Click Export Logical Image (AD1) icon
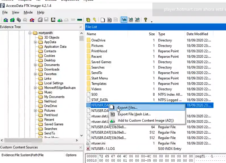Image resolution: width=226 pixels, height=163 pixels. point(53,20)
